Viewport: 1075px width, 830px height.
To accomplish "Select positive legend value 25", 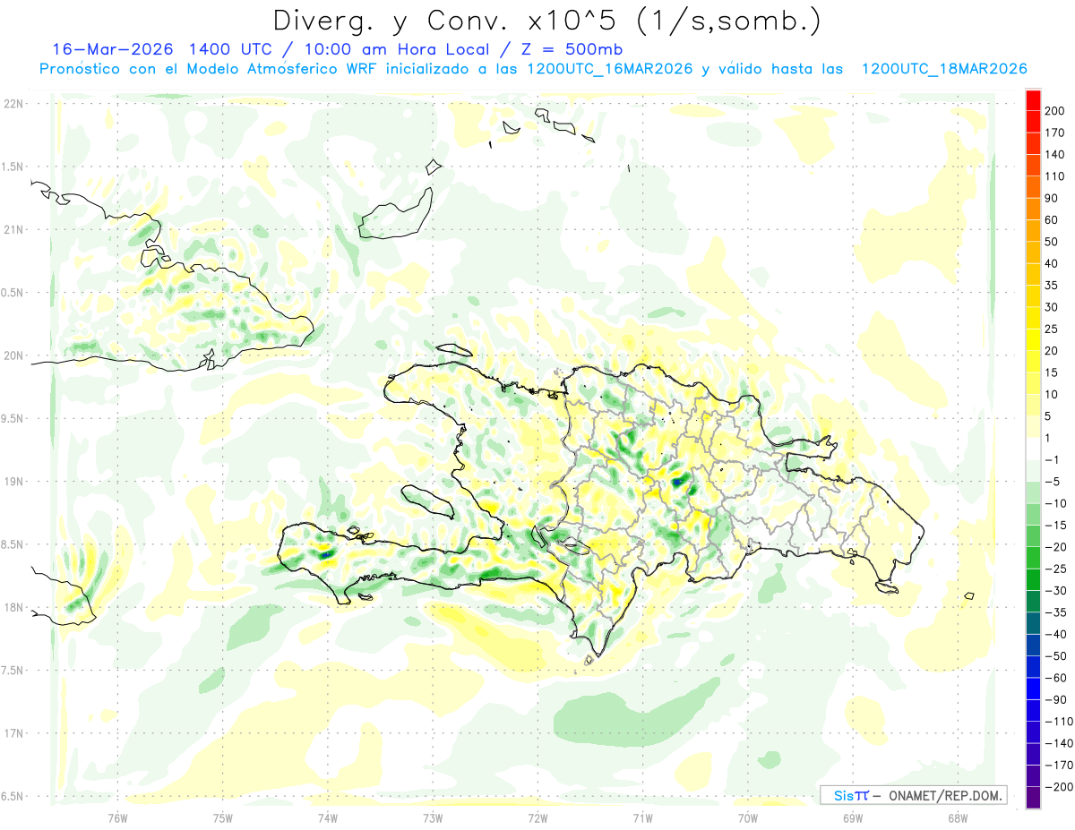I will (1053, 329).
